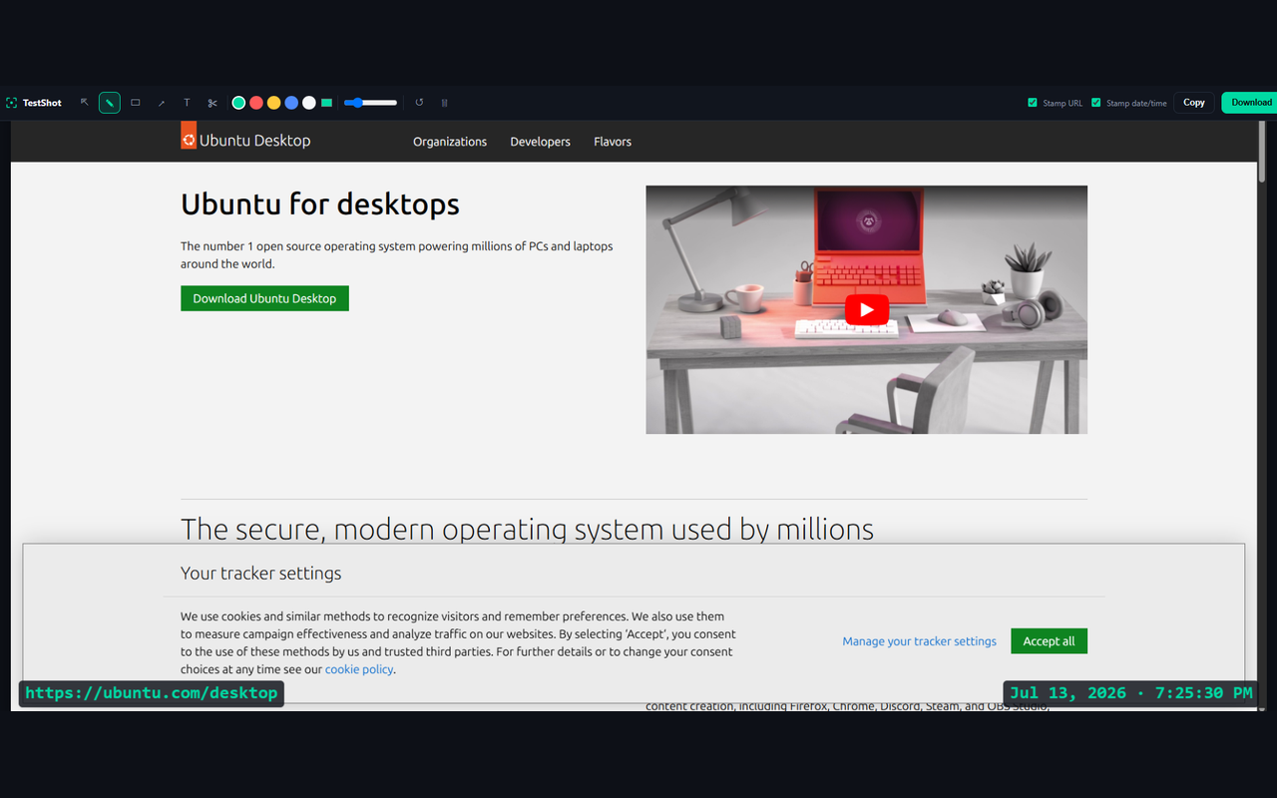
Task: Click the undo rotate-arrow icon
Action: 419,103
